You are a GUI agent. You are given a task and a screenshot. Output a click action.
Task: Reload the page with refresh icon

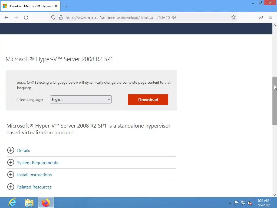[x=26, y=18]
